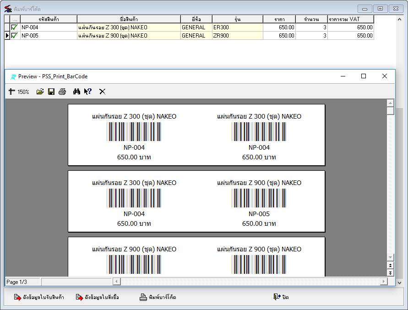Select cell NP-005 in product code column
The height and width of the screenshot is (310, 408).
(x=49, y=36)
